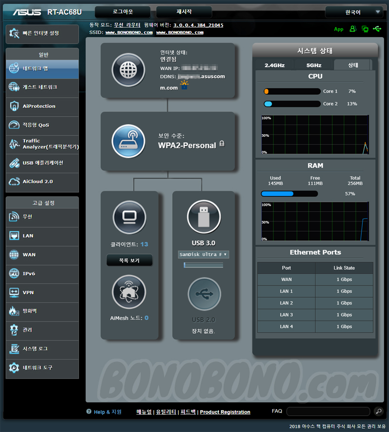
Task: Click the LAN 3 row in Ethernet Ports
Action: coord(315,315)
